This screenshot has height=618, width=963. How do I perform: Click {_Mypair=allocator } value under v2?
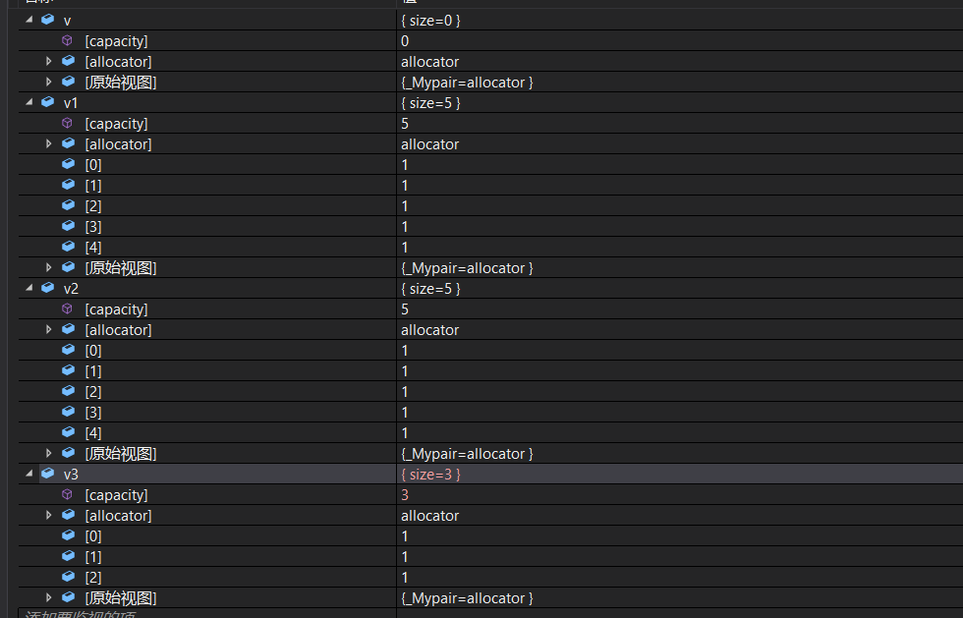click(x=467, y=454)
